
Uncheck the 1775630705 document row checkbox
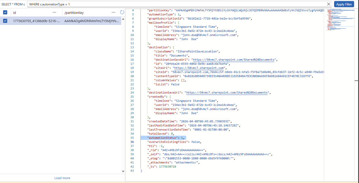pos(5,21)
